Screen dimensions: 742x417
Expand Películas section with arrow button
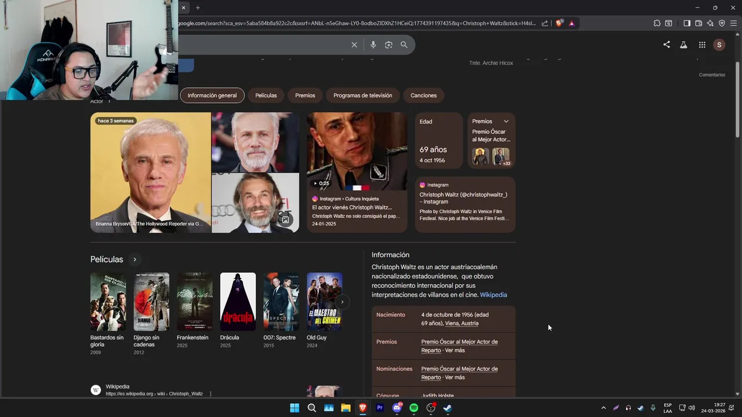coord(134,259)
